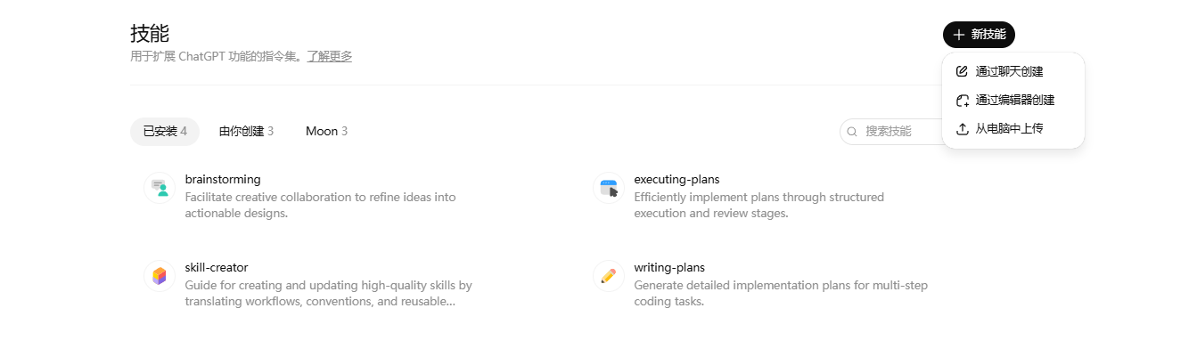1197x357 pixels.
Task: Click the executing-plans skill icon
Action: click(609, 188)
